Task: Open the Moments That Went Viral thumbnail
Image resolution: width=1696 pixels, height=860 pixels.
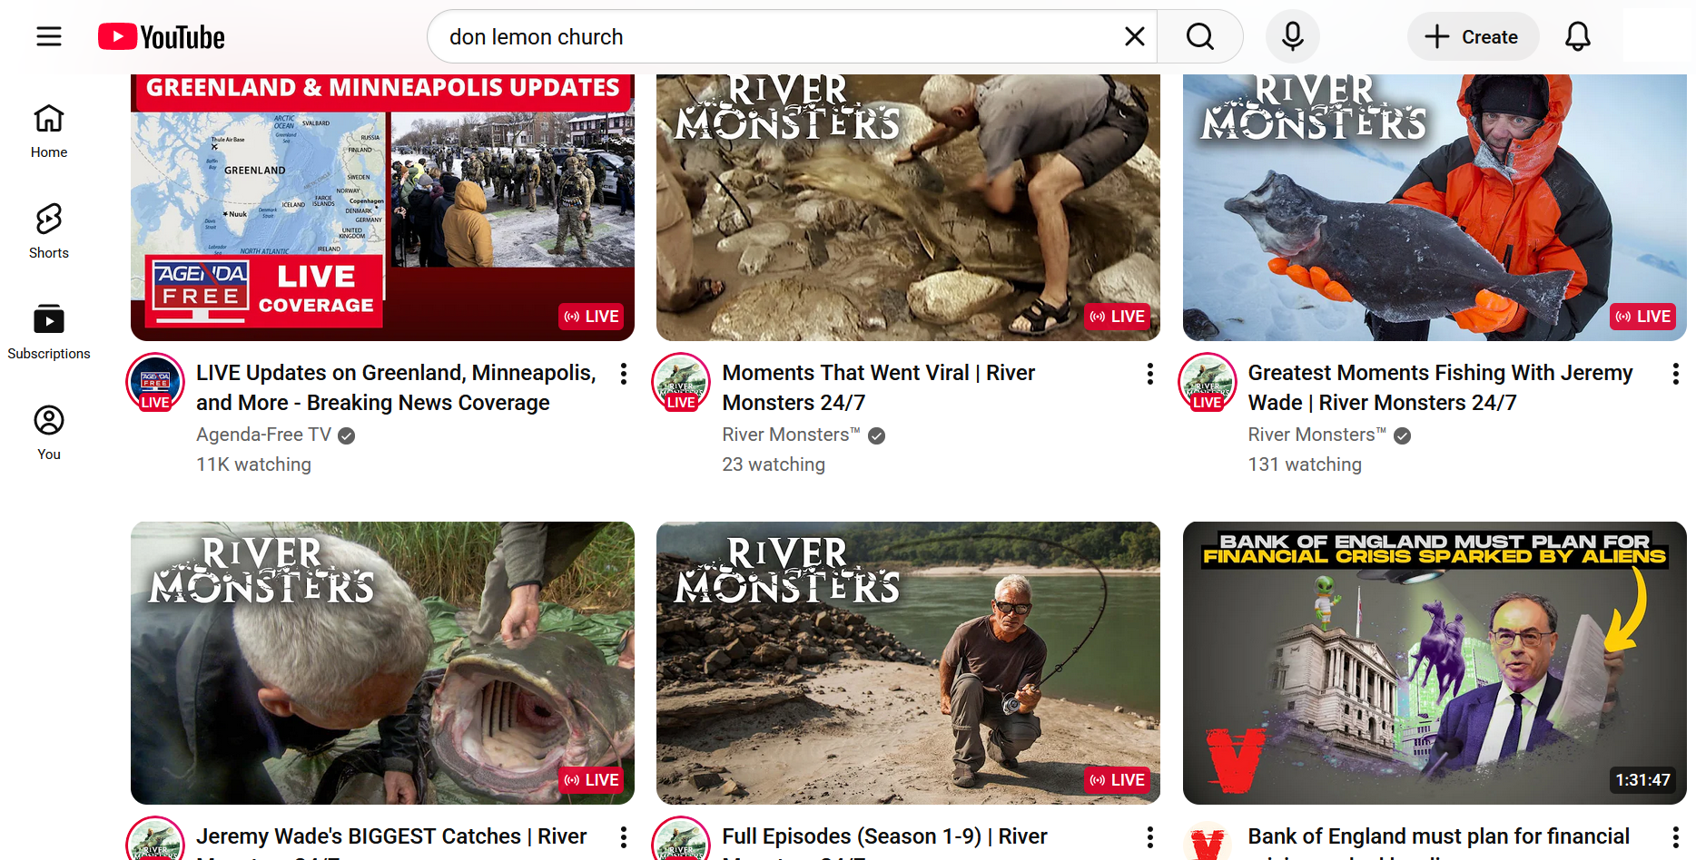Action: click(x=908, y=208)
